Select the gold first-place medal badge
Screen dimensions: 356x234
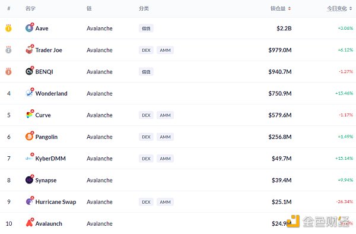(8, 28)
